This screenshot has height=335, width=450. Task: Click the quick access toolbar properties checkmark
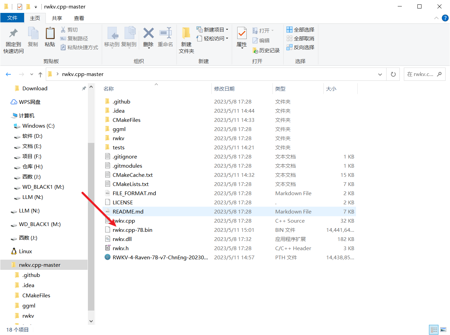coord(20,6)
